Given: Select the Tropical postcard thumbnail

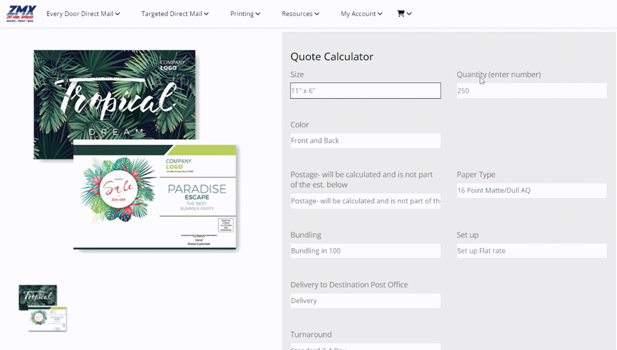Looking at the screenshot, I should 43,308.
